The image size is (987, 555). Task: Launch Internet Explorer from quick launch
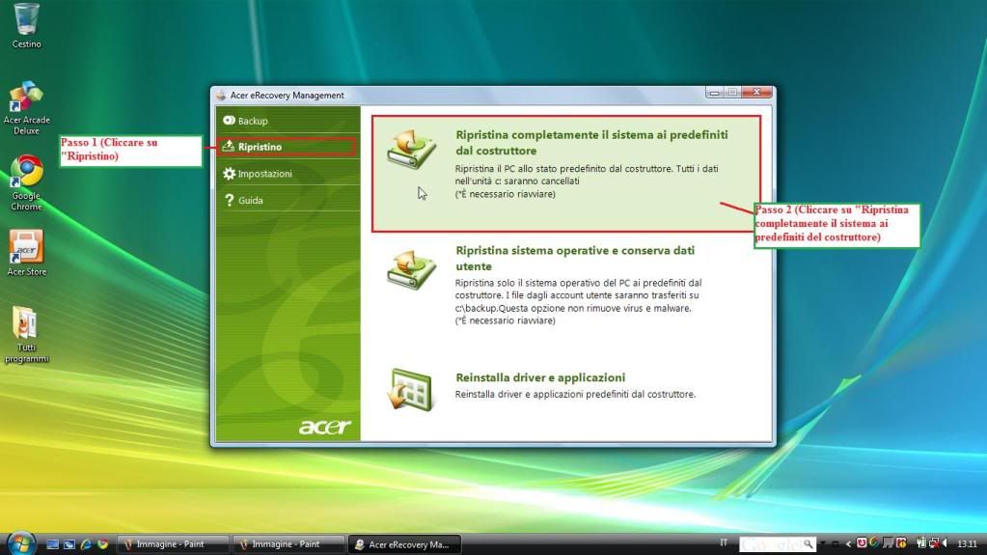point(86,544)
